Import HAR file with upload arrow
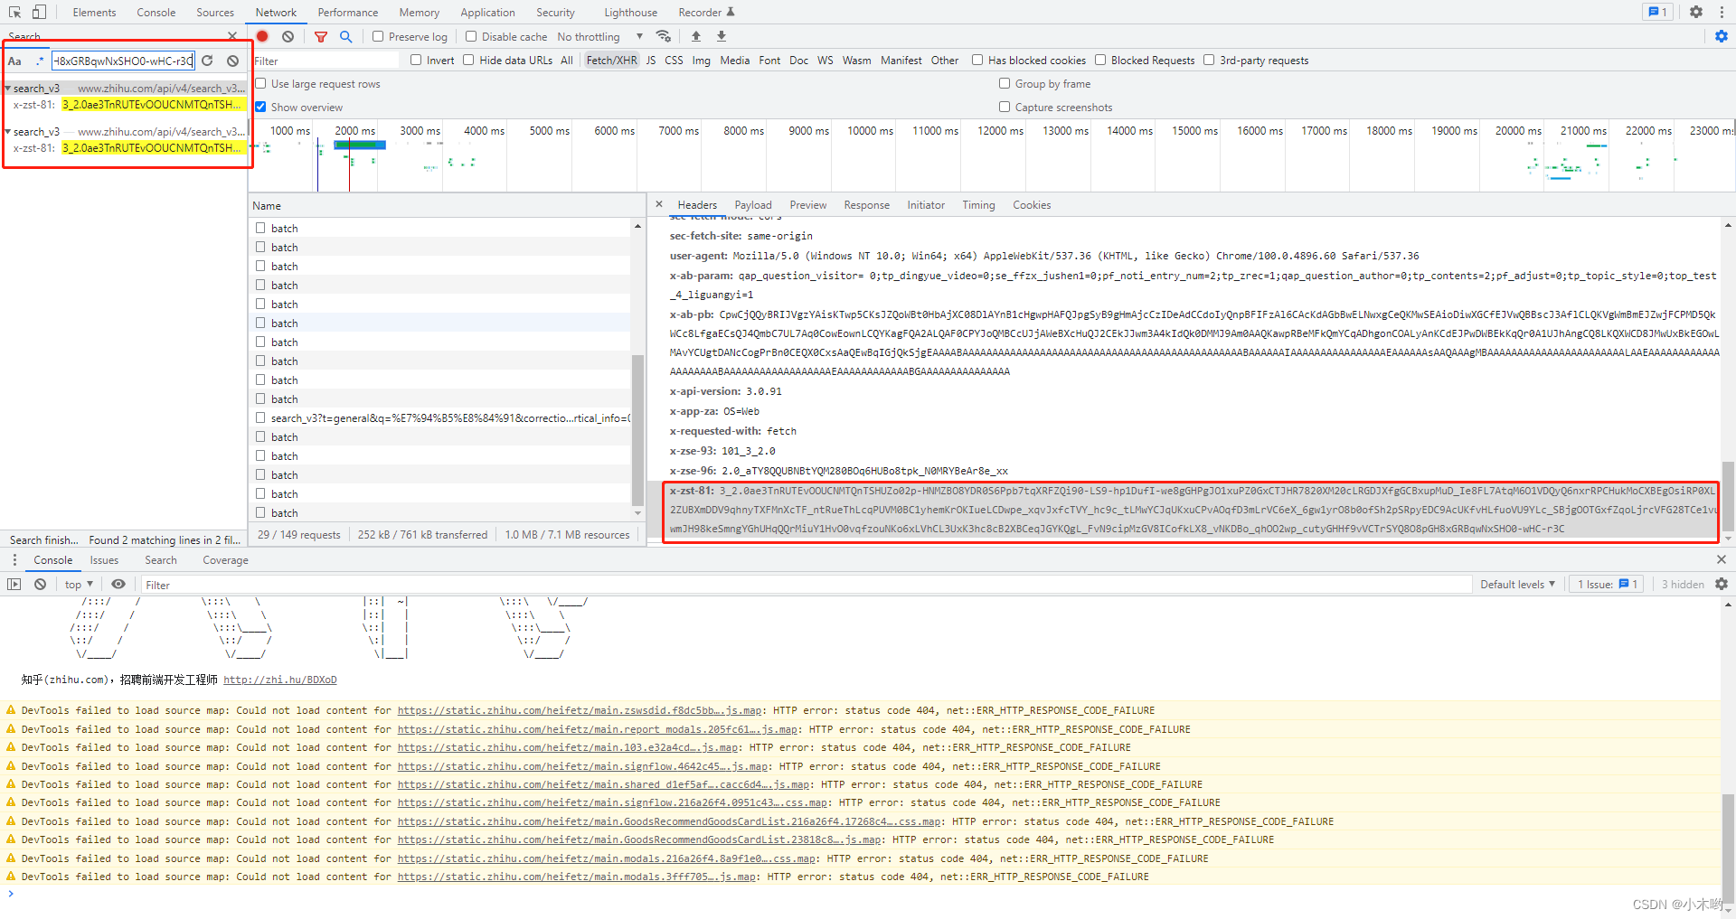 (696, 36)
